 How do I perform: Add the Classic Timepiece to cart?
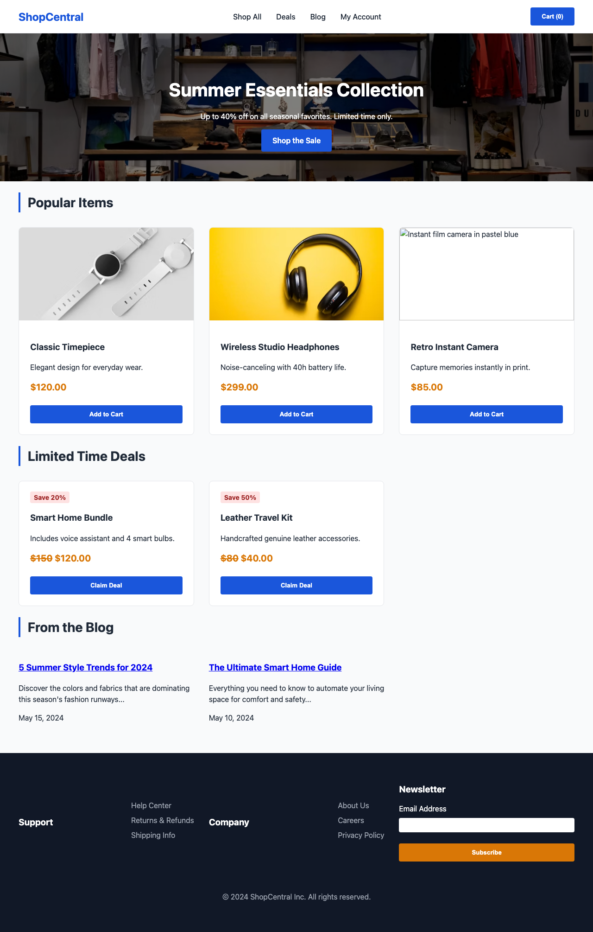[x=106, y=414]
